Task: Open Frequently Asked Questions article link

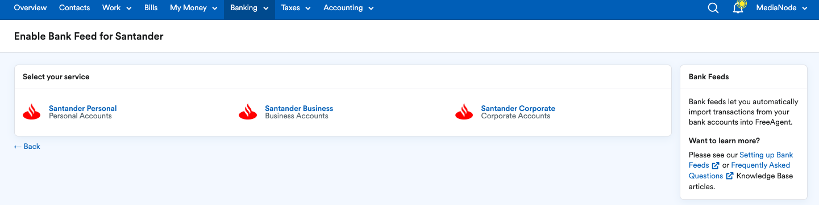Action: click(x=739, y=170)
